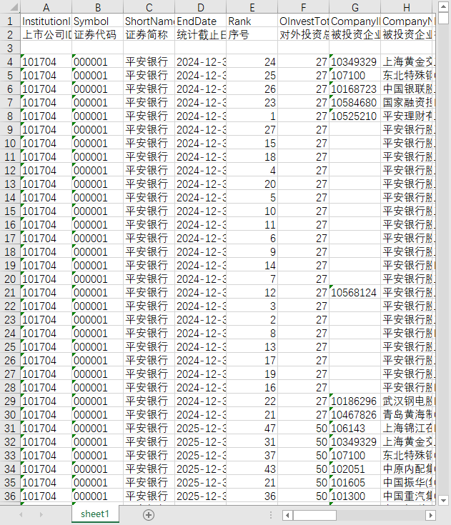Screen dimensions: 451x525
Task: Select company ID cell 10584680
Action: (355, 102)
